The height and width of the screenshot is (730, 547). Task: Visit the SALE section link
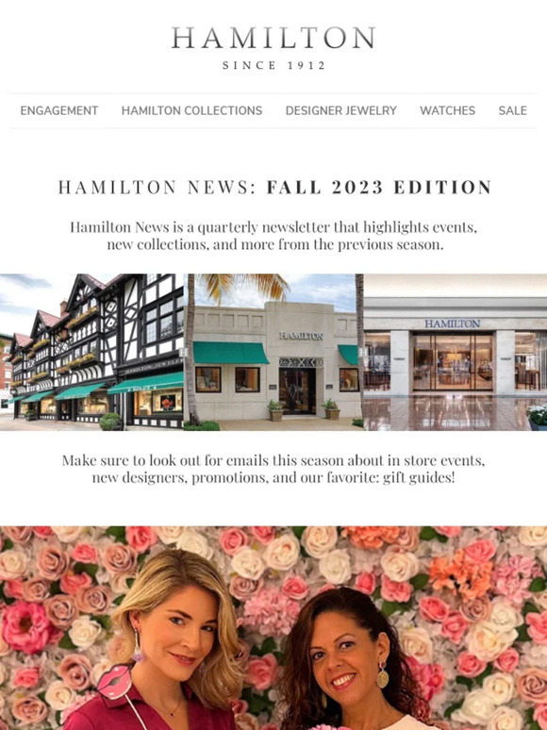512,110
